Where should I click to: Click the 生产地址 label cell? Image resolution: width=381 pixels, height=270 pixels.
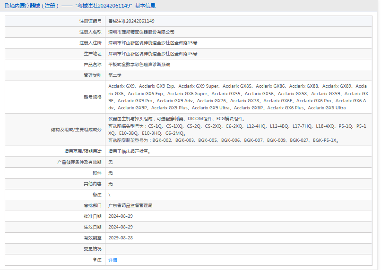(x=55, y=54)
